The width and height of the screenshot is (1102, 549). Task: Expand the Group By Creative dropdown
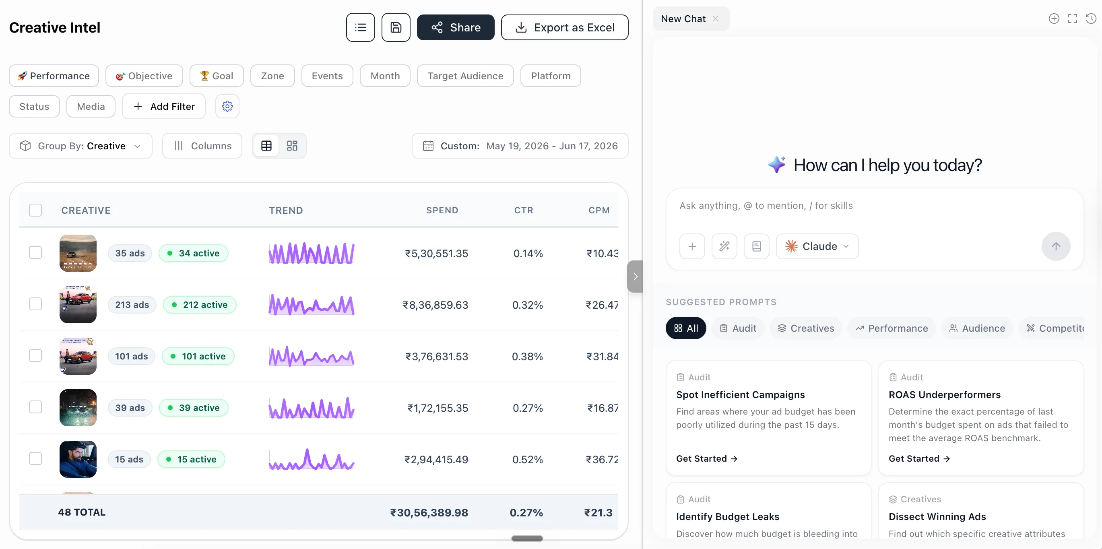(x=80, y=146)
